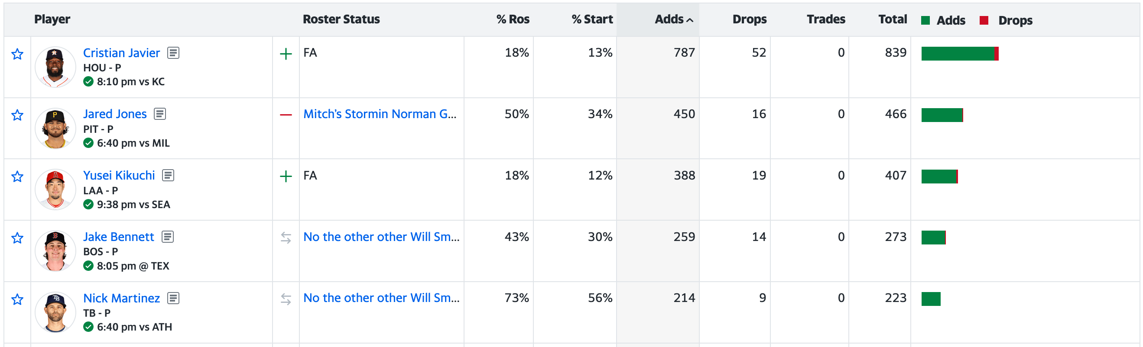The image size is (1143, 347).
Task: Open notes icon next to Jake Bennett
Action: point(168,237)
